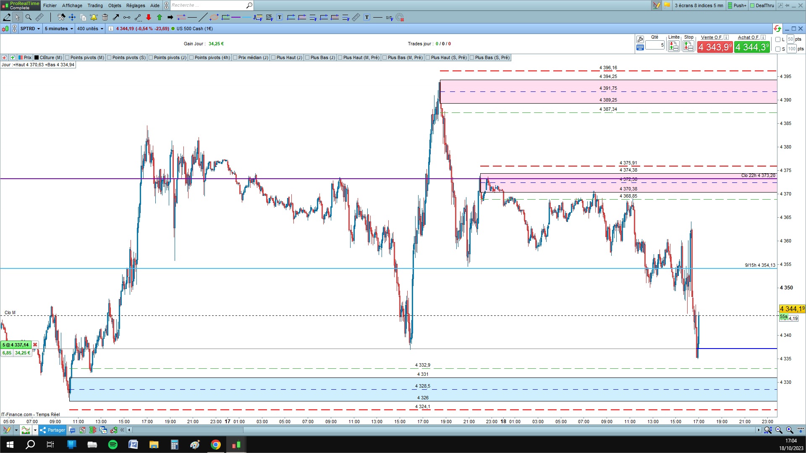This screenshot has height=453, width=806.
Task: Open the Trading menu
Action: coord(95,5)
